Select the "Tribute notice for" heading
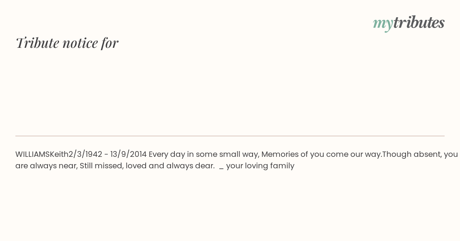The width and height of the screenshot is (460, 241). 67,43
